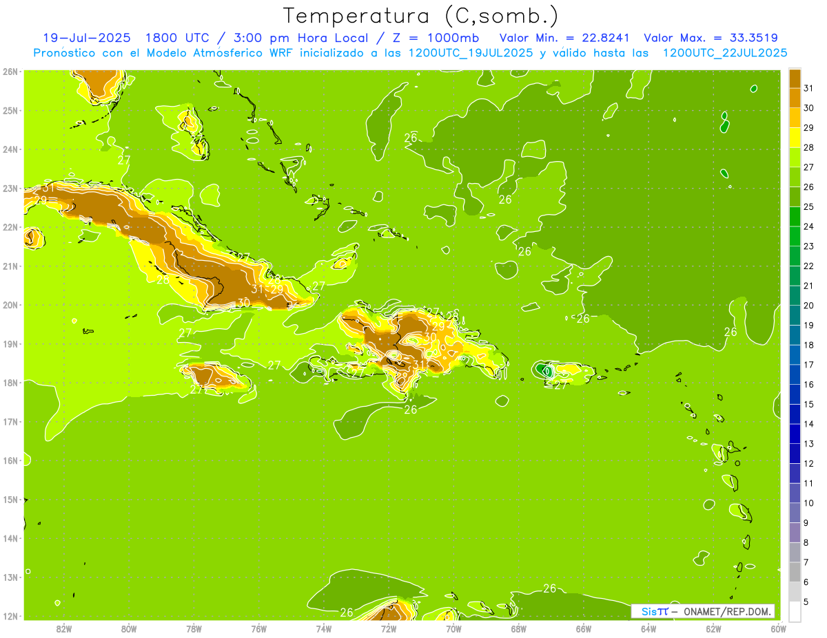The width and height of the screenshot is (827, 638).
Task: Click legend value "9" on color scale
Action: (x=806, y=522)
